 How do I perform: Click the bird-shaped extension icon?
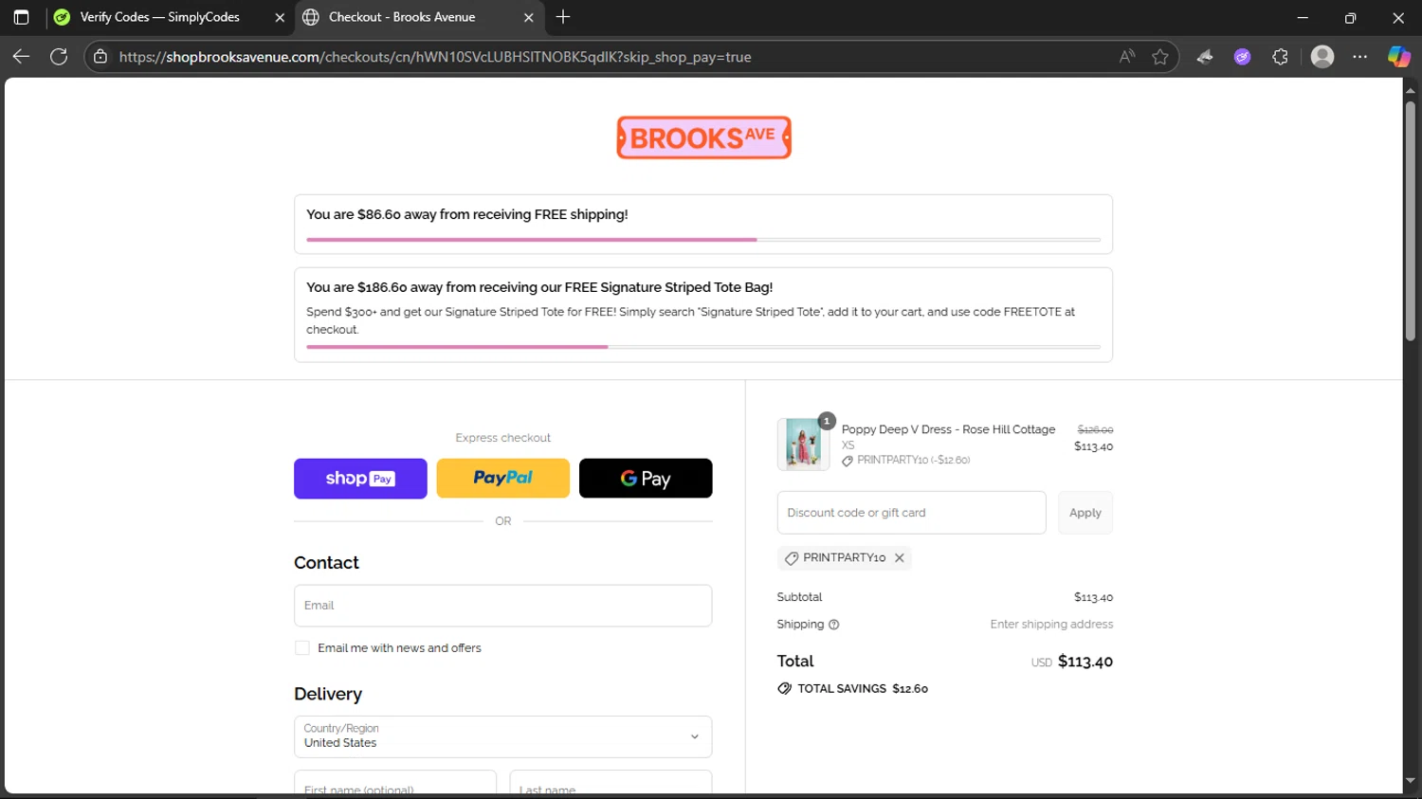click(x=1205, y=57)
